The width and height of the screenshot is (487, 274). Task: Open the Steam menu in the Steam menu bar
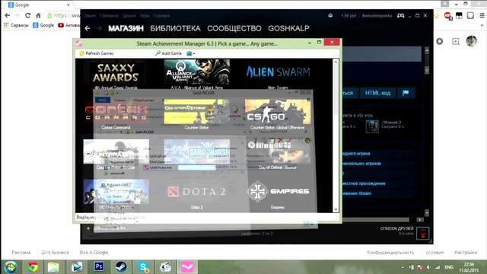[x=90, y=15]
